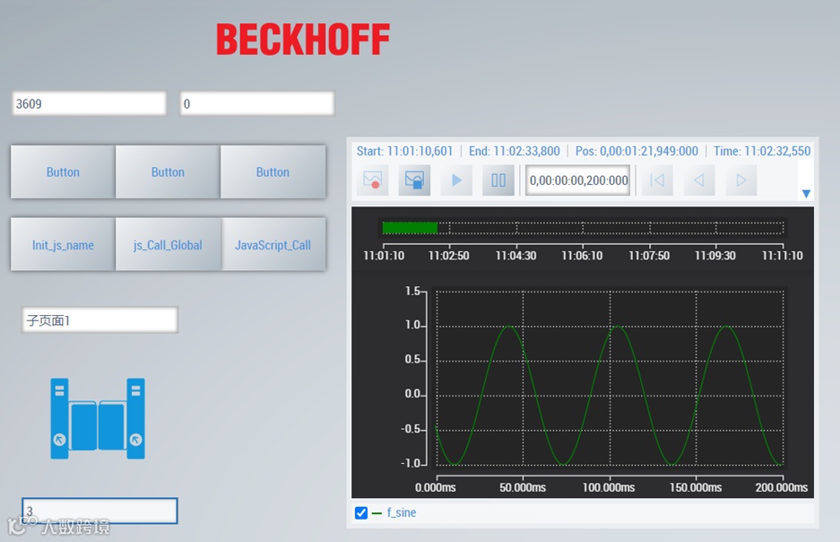Step forward in the scope recording

740,180
